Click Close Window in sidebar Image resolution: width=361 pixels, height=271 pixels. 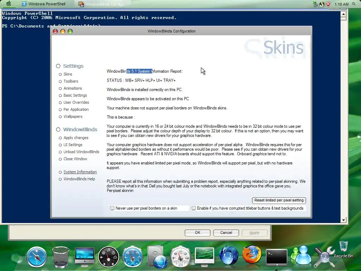click(75, 159)
